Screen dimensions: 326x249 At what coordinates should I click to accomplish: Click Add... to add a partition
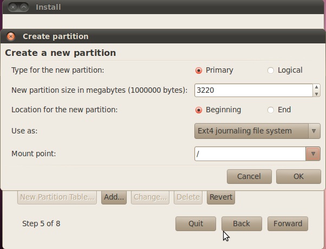point(114,197)
